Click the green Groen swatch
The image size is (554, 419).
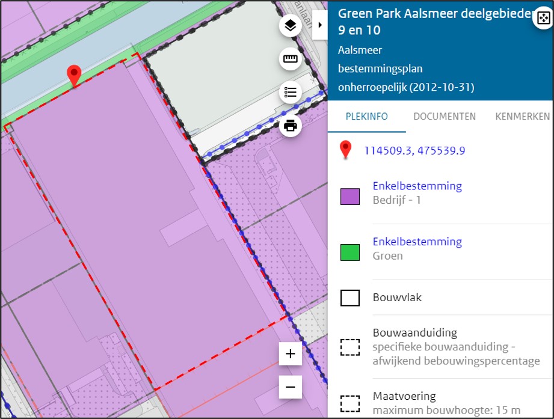point(349,252)
